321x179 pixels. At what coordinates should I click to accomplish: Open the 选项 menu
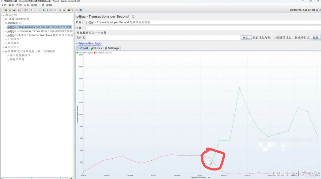click(x=34, y=5)
